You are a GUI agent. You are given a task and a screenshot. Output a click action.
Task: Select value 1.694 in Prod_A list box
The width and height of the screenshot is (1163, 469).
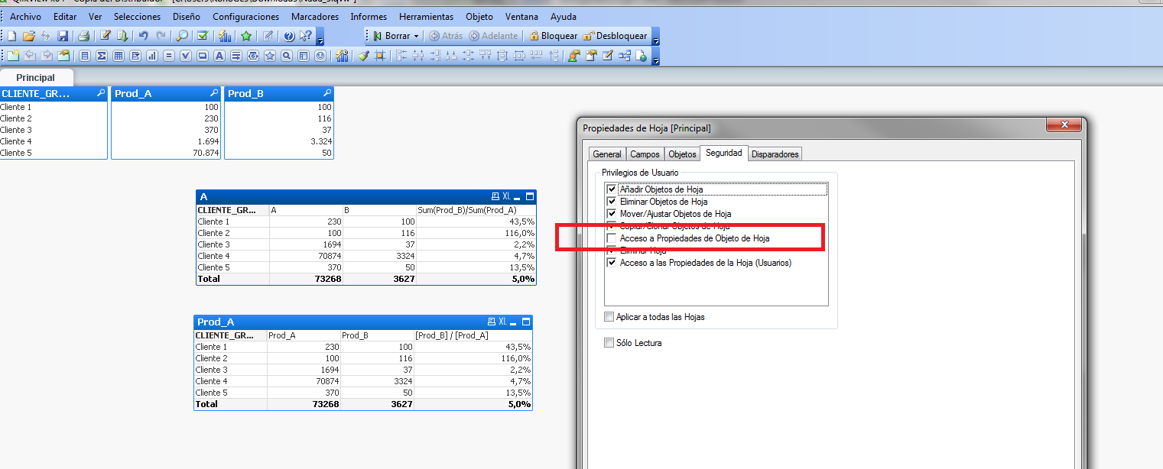[x=166, y=141]
